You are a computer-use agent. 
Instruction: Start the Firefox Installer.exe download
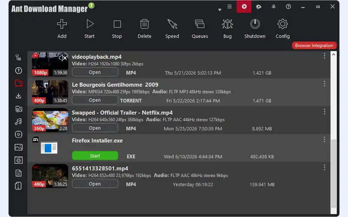point(95,156)
